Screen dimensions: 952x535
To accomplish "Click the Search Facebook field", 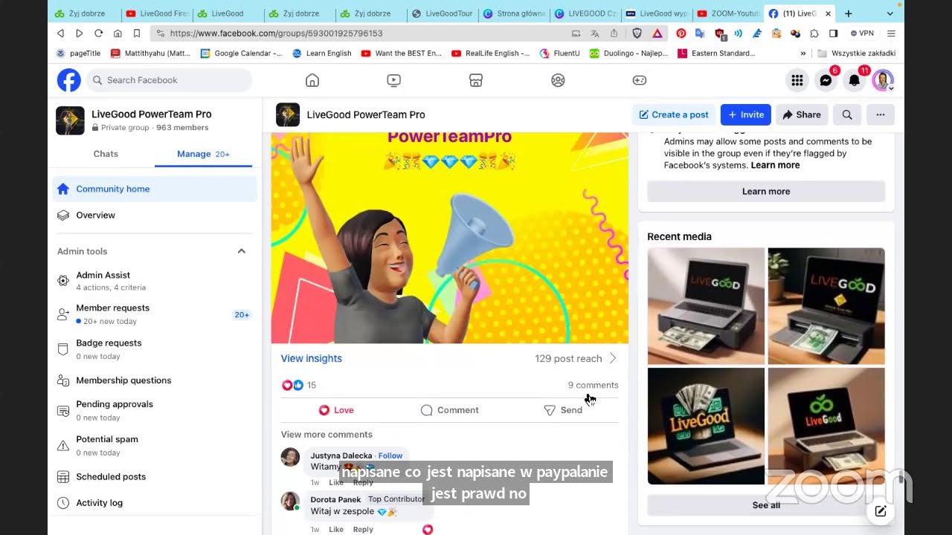I will tap(170, 80).
